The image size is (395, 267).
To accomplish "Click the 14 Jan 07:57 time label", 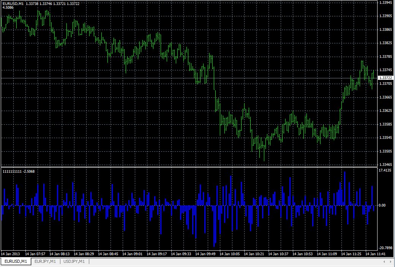I will 35,254.
